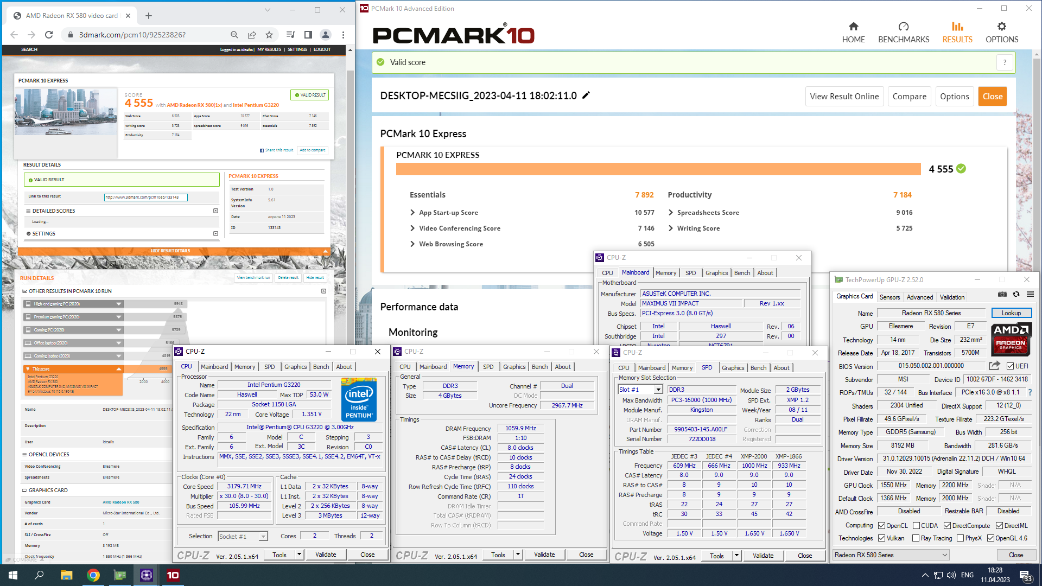Toggle Vulkan checkbox in GPU-Z
The width and height of the screenshot is (1042, 586).
(x=882, y=538)
